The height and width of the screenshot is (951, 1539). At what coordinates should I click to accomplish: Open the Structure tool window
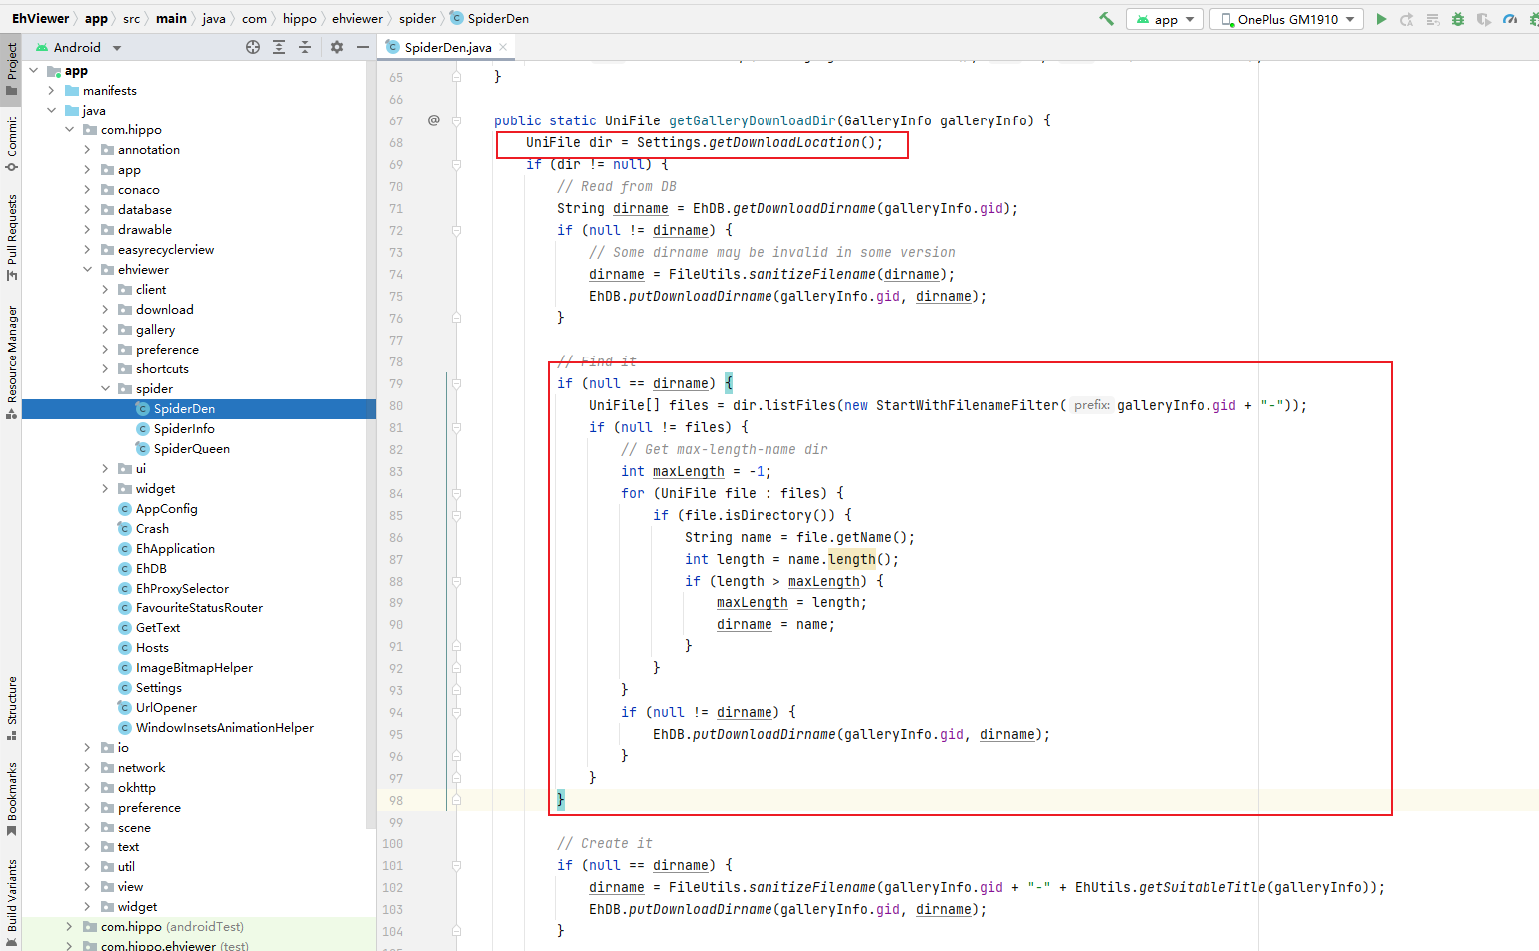11,708
